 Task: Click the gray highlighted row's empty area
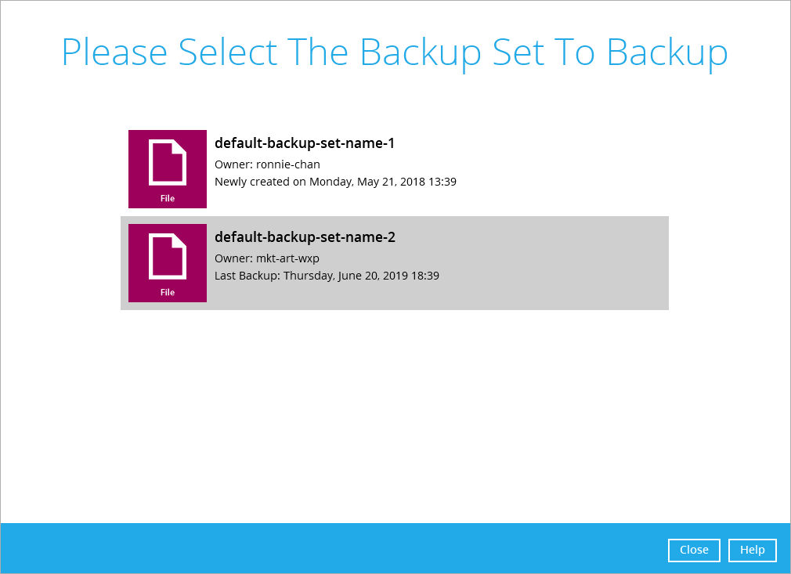coord(555,263)
